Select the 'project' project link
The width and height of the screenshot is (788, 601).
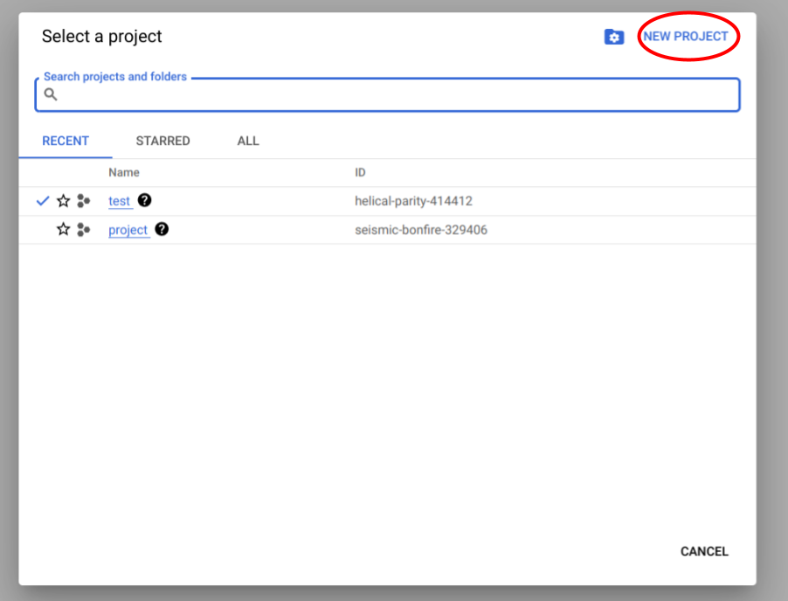[x=128, y=230]
